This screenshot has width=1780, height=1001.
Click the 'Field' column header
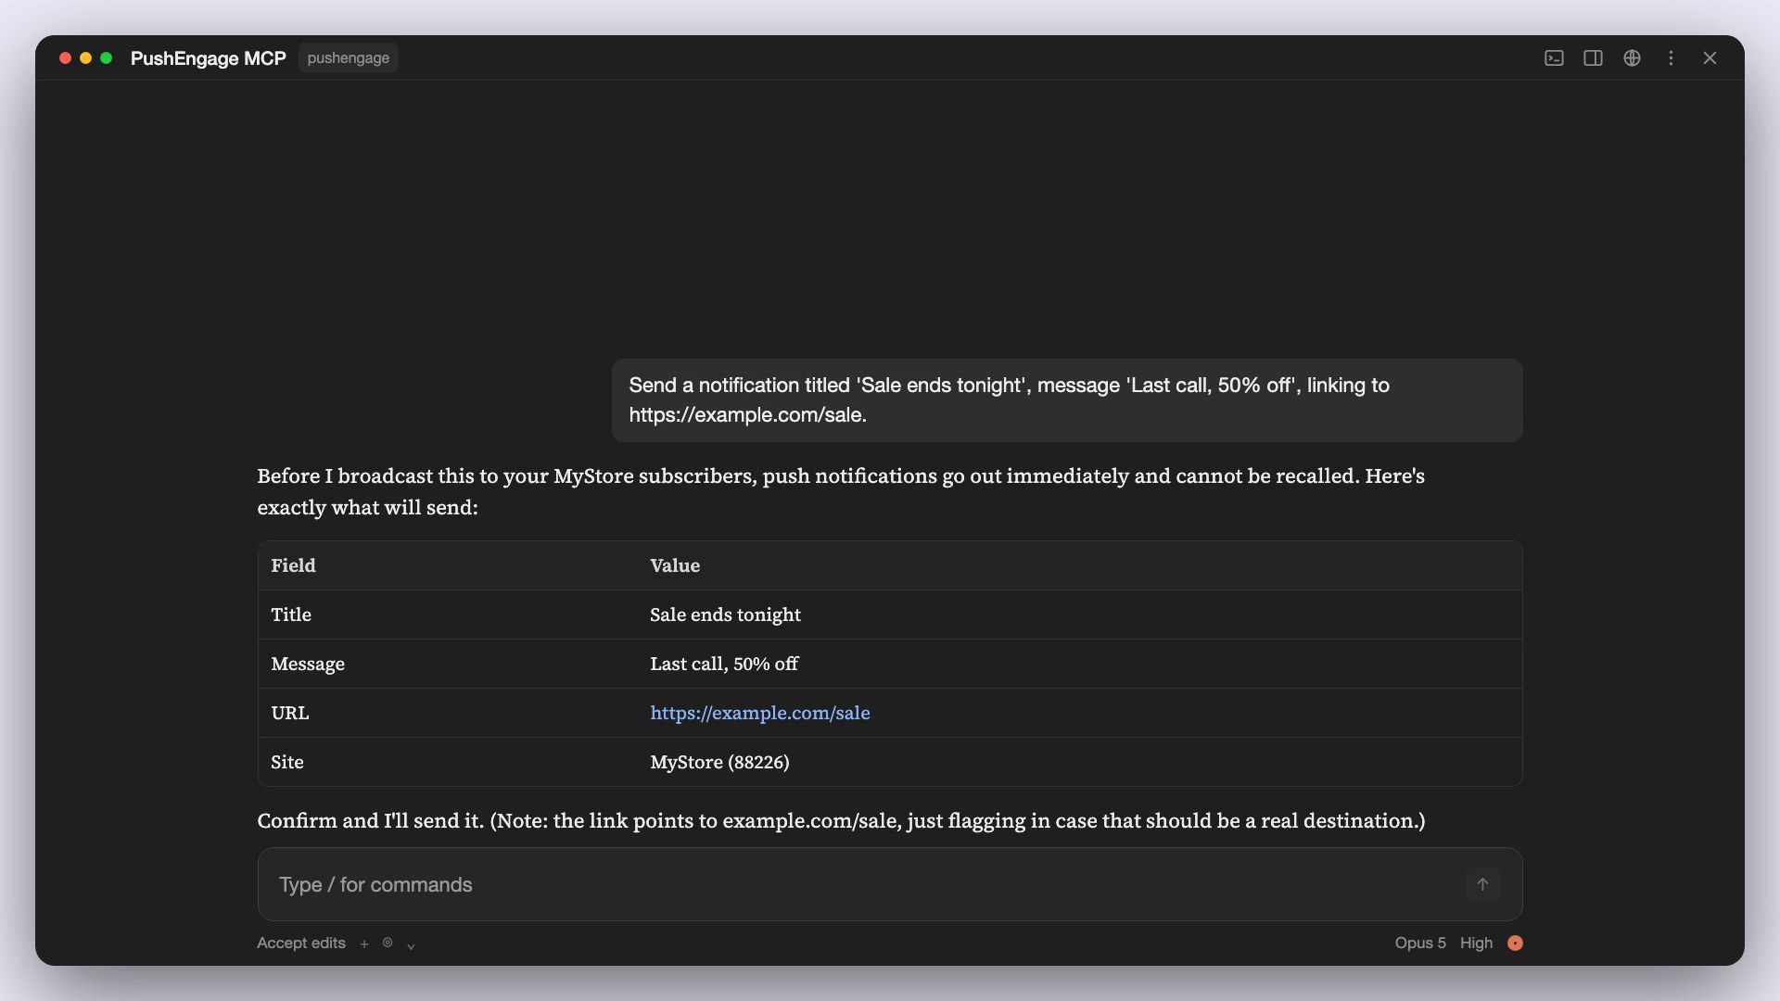pos(293,565)
